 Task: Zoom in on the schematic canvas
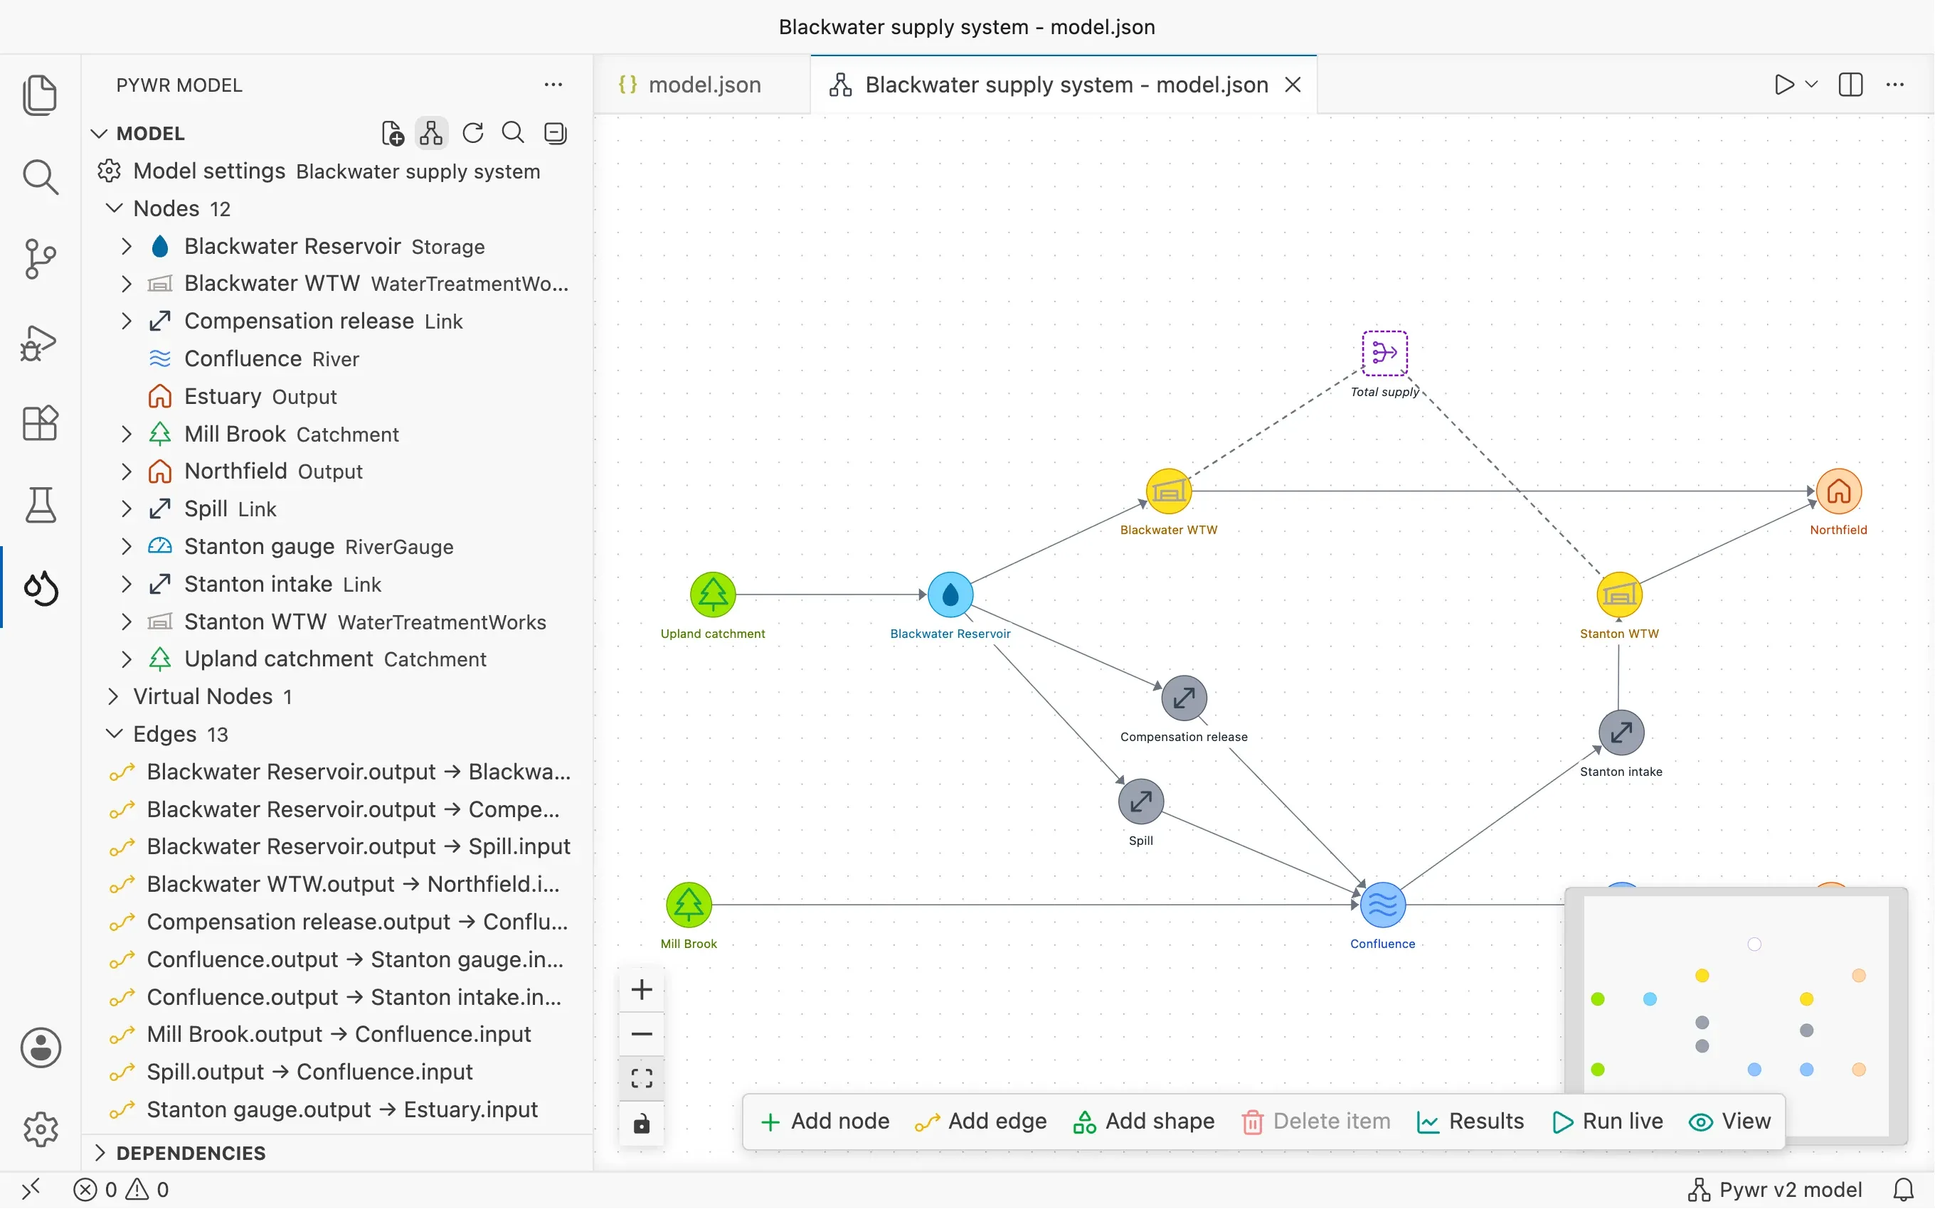[641, 990]
